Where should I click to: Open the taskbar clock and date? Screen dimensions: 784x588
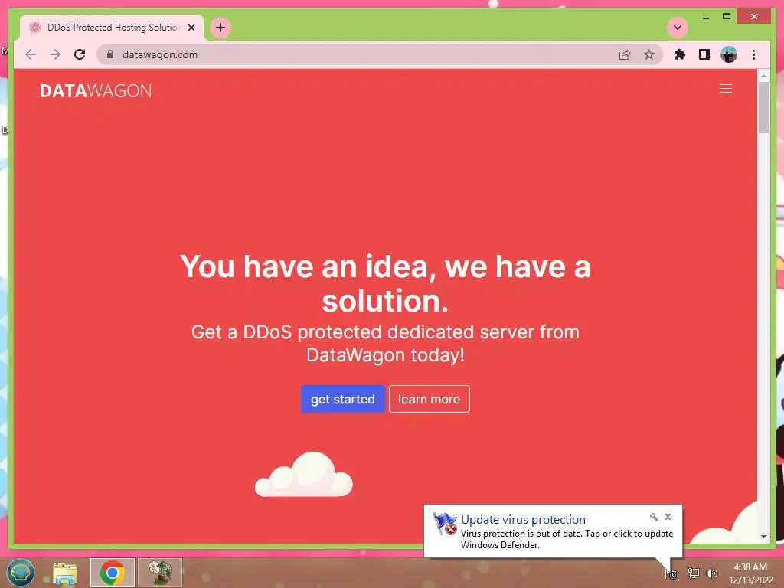750,573
